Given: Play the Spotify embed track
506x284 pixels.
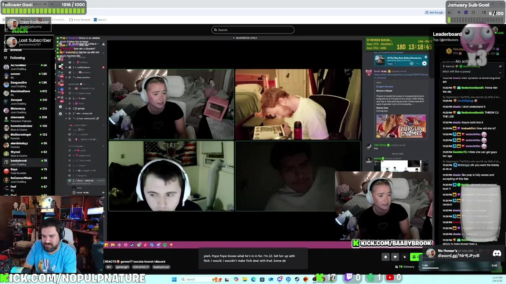Looking at the screenshot, I should tap(424, 63).
